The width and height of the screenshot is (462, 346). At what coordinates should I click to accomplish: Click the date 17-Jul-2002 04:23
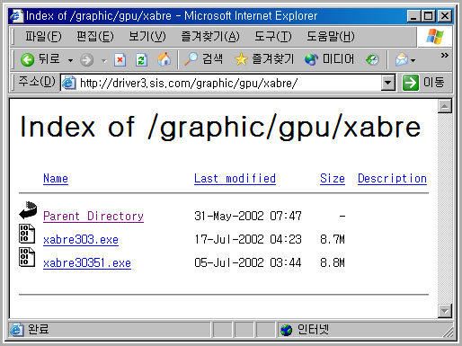click(248, 240)
